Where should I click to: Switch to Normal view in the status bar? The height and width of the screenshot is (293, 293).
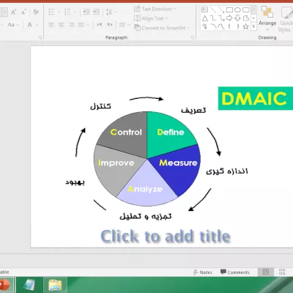click(266, 272)
